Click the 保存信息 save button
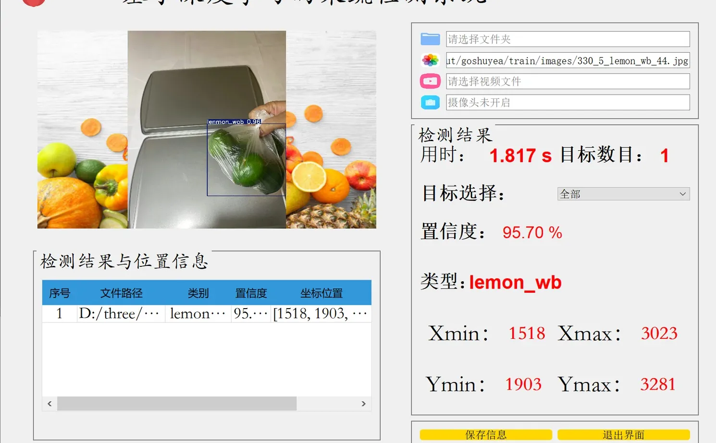 (x=485, y=434)
